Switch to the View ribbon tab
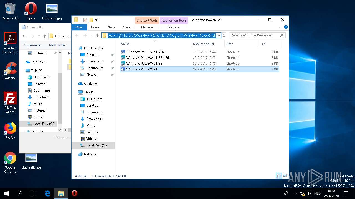Viewport: 355px width, 199px height. (127, 27)
